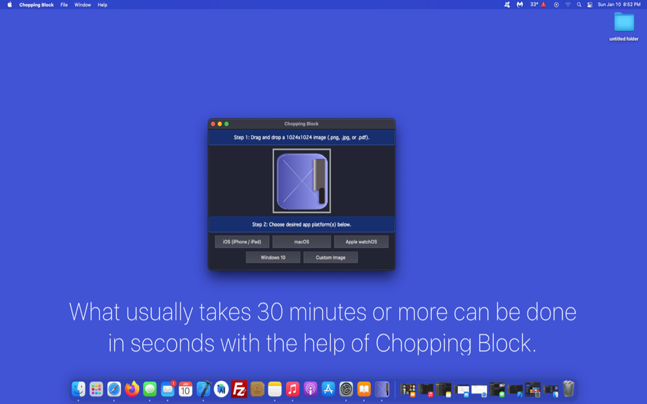Click the Step 1 drag and drop instruction banner
Viewport: 647px width, 404px height.
(302, 137)
